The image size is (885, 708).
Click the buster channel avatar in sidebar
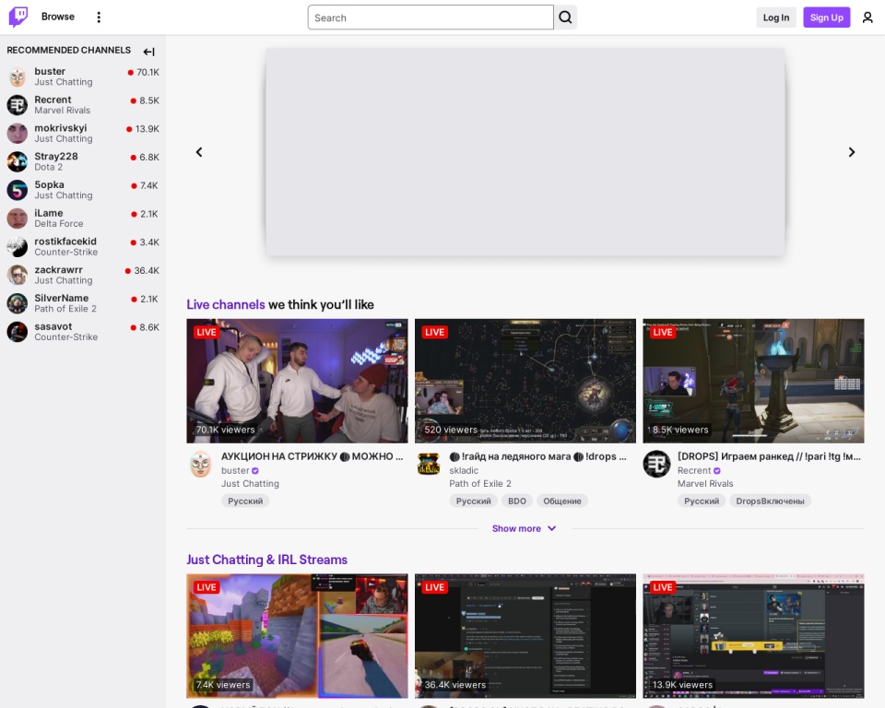[x=18, y=77]
